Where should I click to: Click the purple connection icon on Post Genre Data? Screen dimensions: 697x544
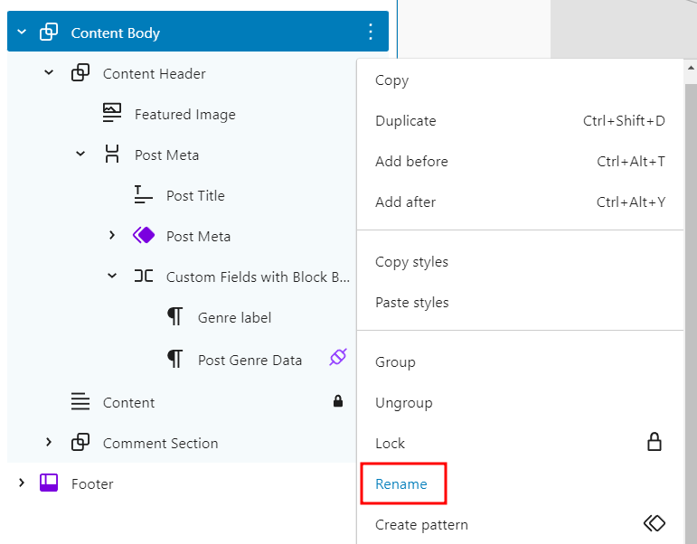tap(337, 358)
